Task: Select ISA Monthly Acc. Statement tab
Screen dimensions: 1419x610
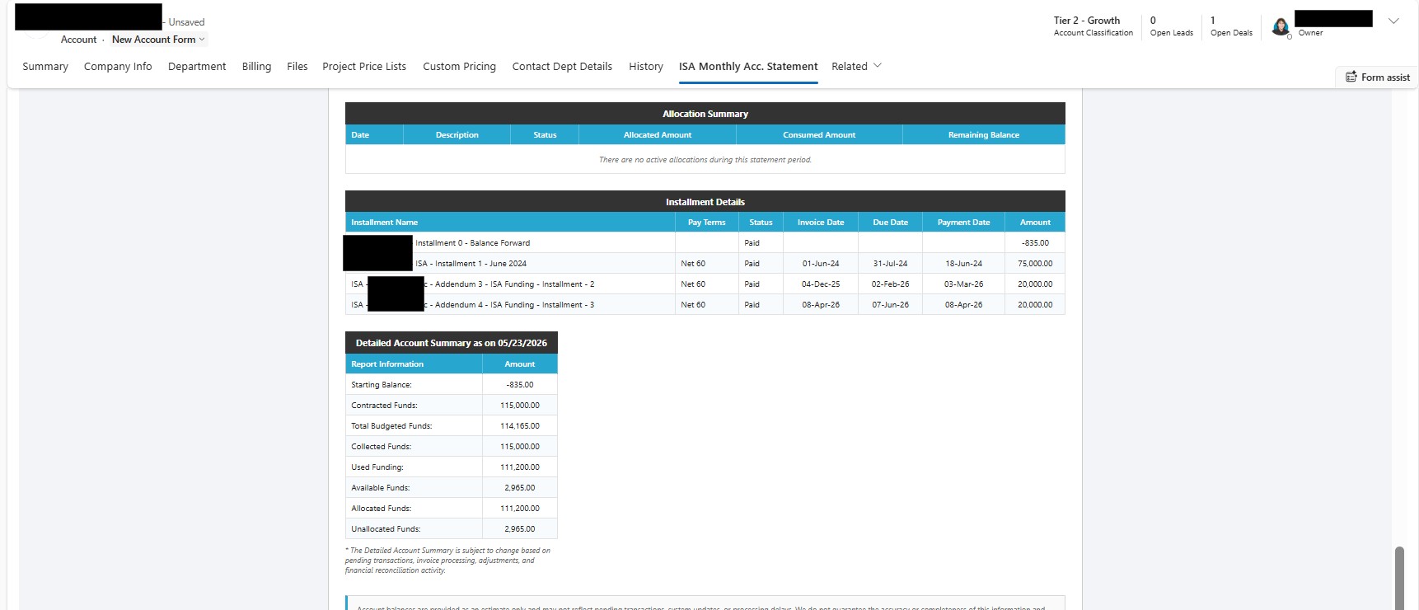Action: click(748, 66)
